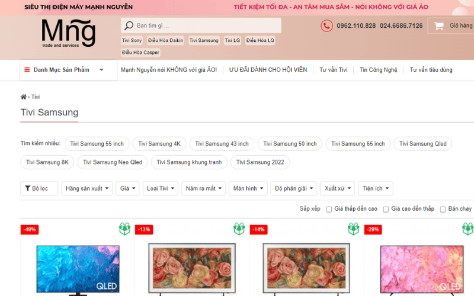474x296 pixels.
Task: Open the Hãng sản xuất filter dropdown
Action: click(87, 188)
